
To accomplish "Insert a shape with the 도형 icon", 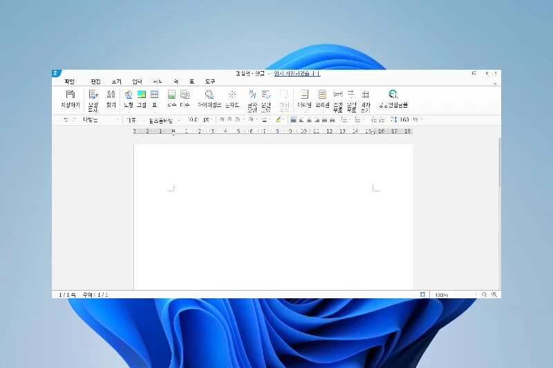I will [x=129, y=99].
